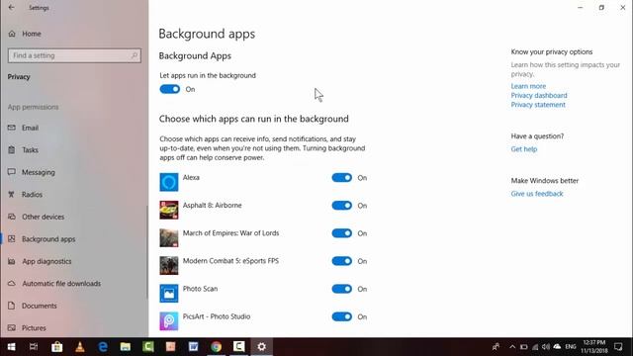The width and height of the screenshot is (633, 356).
Task: Show hidden tray icons chevron
Action: 512,347
